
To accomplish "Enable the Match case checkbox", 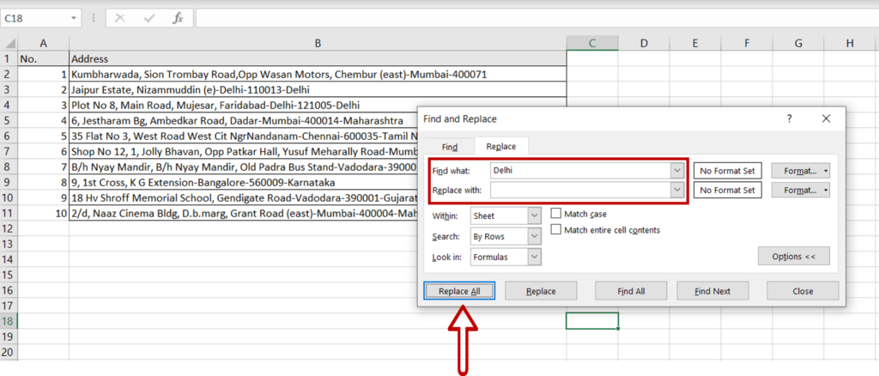I will pyautogui.click(x=556, y=214).
